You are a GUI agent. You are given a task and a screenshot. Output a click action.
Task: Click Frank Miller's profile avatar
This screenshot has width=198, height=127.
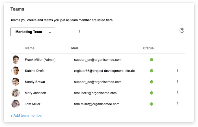click(x=16, y=60)
